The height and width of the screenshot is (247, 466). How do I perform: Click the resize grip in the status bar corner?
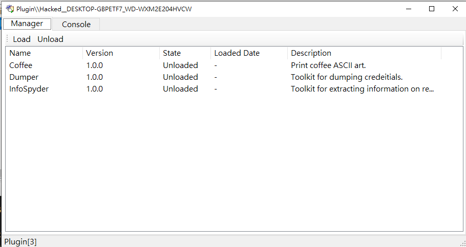pyautogui.click(x=462, y=243)
